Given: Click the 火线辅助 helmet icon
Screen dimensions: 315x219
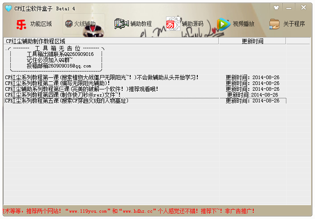Looking at the screenshot, I should coord(69,24).
